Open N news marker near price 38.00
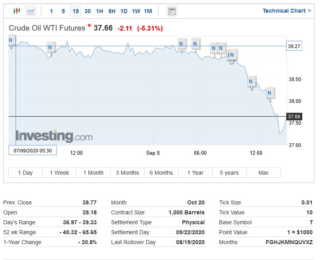The image size is (321, 260). (270, 93)
